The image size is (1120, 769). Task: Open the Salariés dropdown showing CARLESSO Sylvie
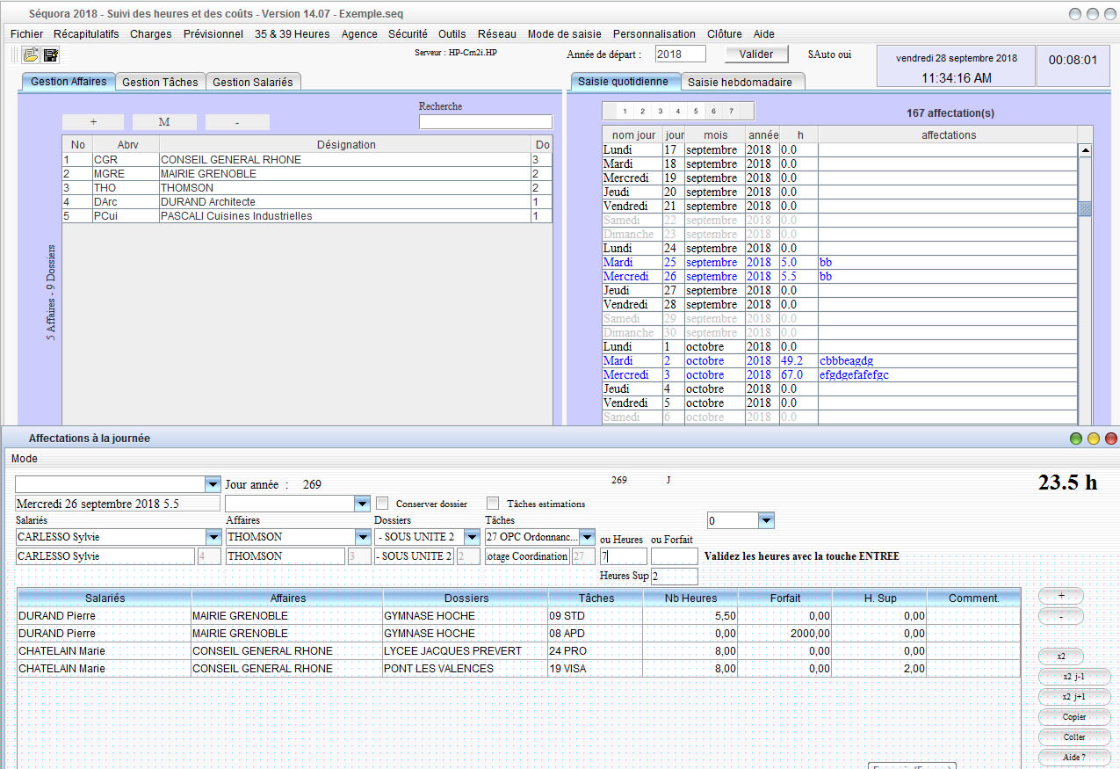213,537
